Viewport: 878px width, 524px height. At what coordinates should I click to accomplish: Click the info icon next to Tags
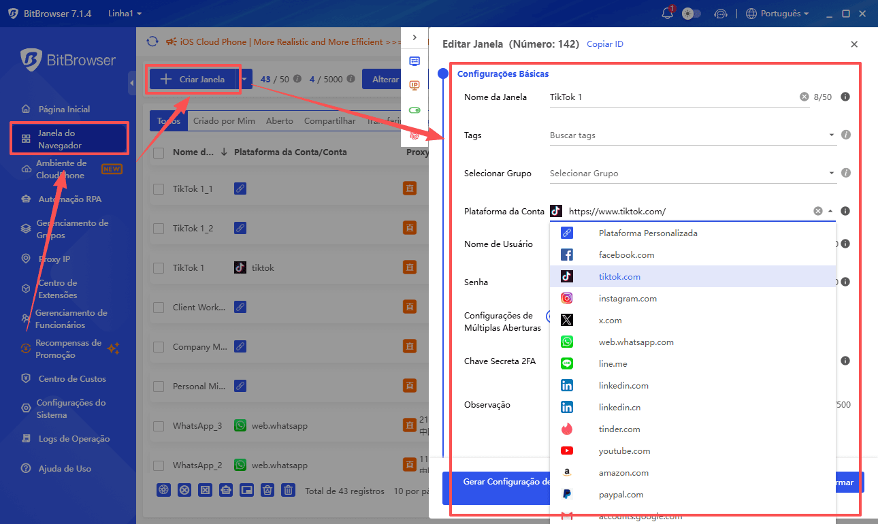[846, 135]
